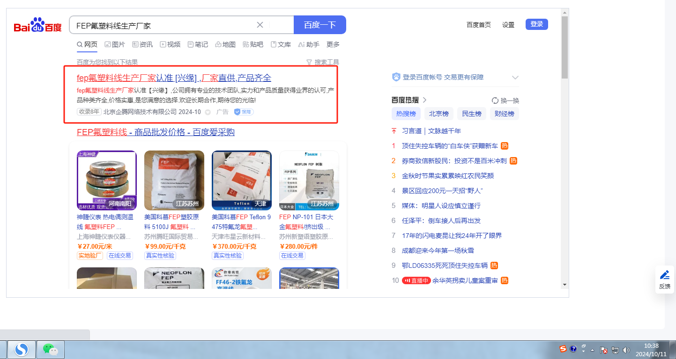Open hot search 金秋时节果实累累映红农民笑颜
The height and width of the screenshot is (359, 676).
pyautogui.click(x=448, y=176)
